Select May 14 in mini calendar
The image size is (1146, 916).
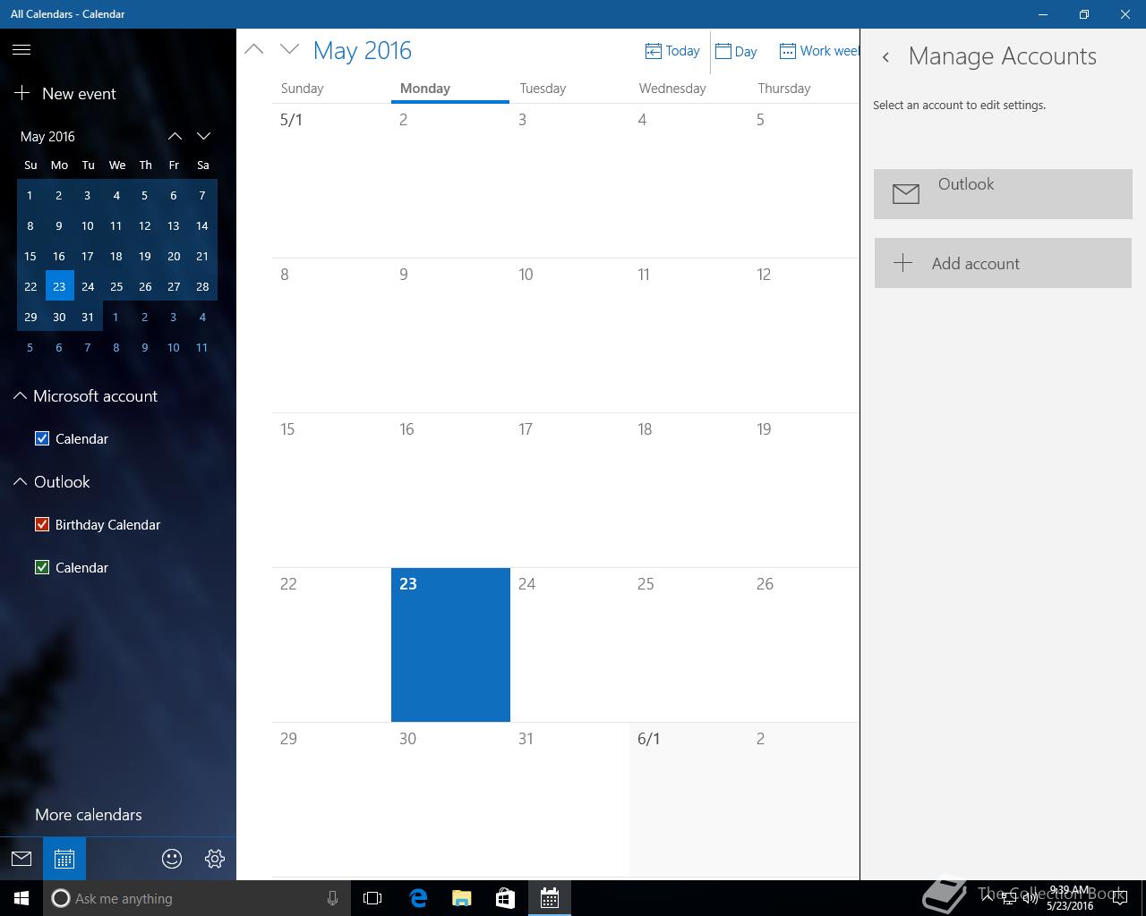click(202, 225)
